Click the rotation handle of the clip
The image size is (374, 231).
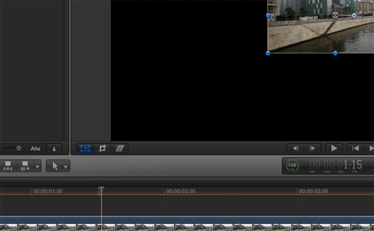pyautogui.click(x=354, y=15)
